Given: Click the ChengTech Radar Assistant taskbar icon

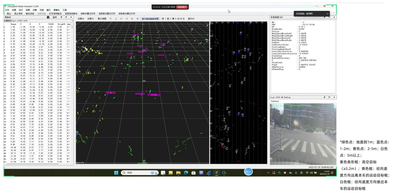Looking at the screenshot, I should [x=217, y=173].
